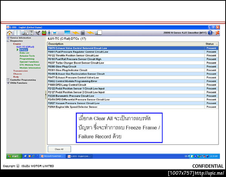Select P2228 Barometric Pressure Circuit Low row
The width and height of the screenshot is (226, 177).
coord(133,96)
